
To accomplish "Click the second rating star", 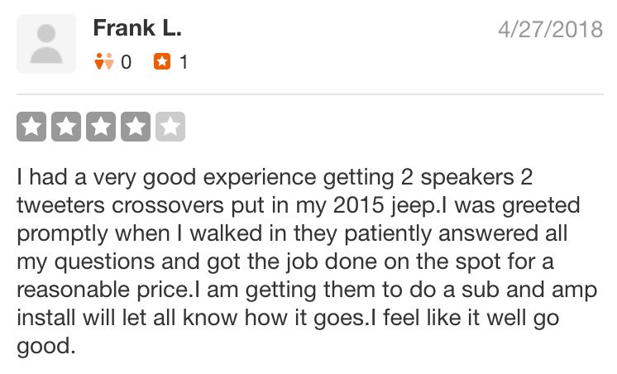I will tap(66, 127).
